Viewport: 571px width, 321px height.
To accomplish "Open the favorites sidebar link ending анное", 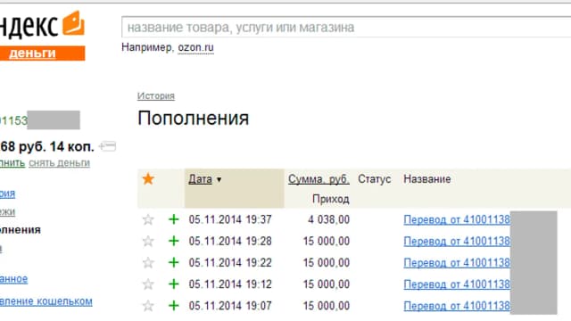I will tap(14, 279).
